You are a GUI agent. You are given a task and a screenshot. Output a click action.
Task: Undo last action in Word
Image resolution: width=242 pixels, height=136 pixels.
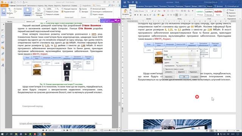[x=129, y=2]
